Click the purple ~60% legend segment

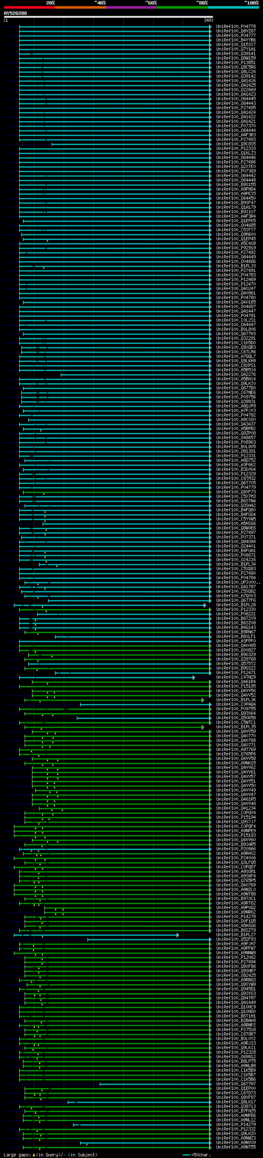point(132,7)
